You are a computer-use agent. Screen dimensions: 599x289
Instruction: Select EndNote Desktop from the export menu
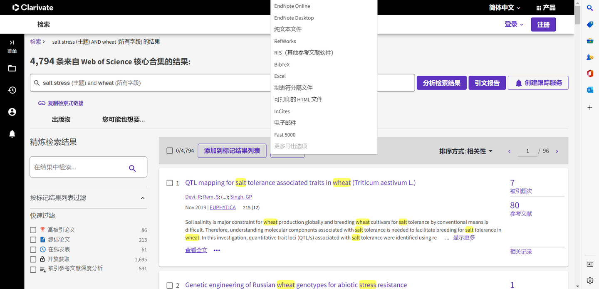tap(294, 17)
